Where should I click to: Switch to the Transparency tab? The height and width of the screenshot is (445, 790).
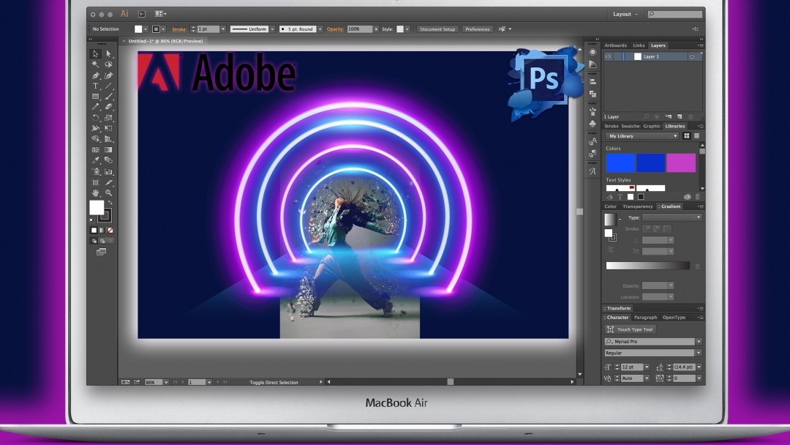point(637,206)
